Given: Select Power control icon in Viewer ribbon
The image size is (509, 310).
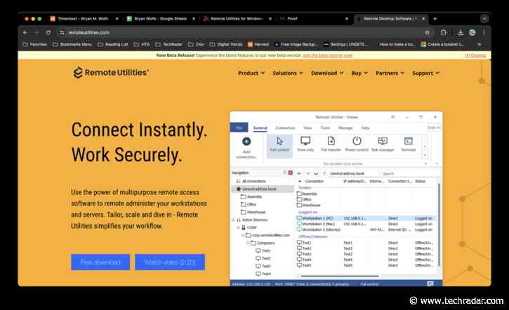Looking at the screenshot, I should [357, 141].
